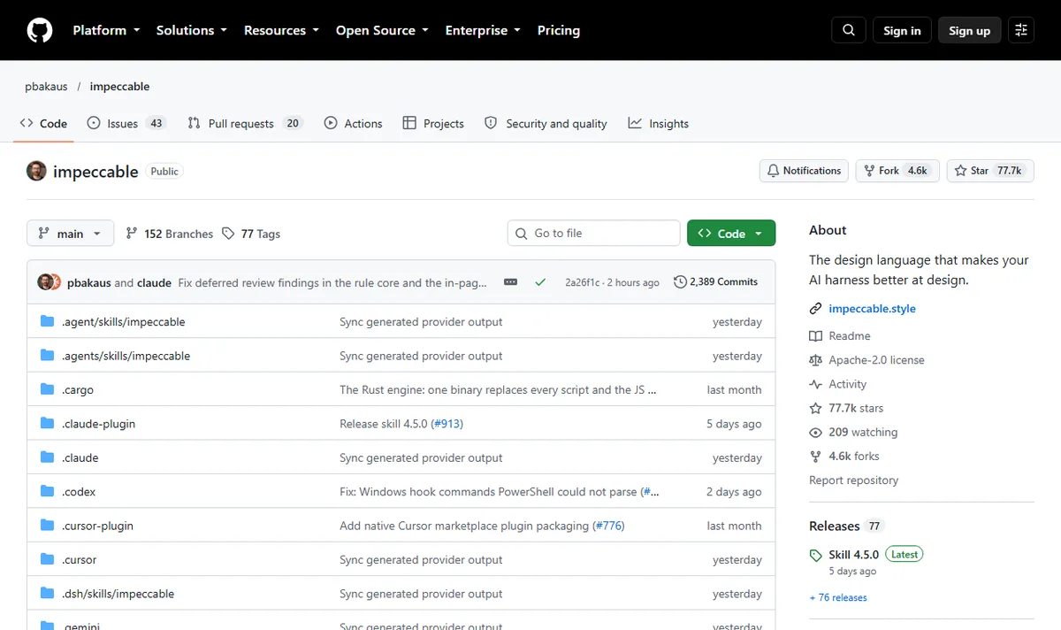Click the folder icon for .cargo
The image size is (1061, 630).
pos(48,389)
